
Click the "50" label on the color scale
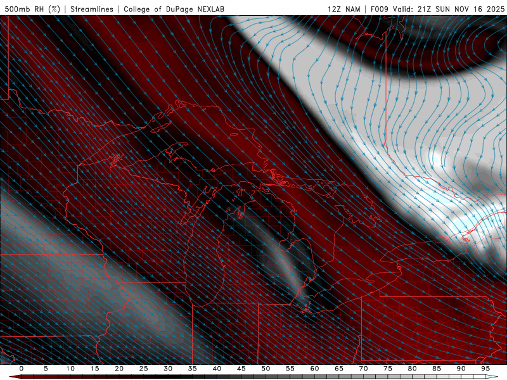[266, 369]
